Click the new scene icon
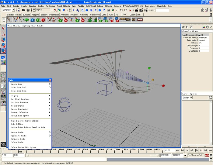213x165 pixels. pyautogui.click(x=19, y=10)
